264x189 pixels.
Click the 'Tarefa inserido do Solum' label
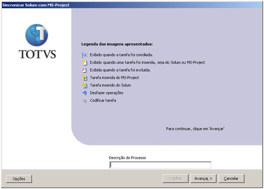(110, 85)
